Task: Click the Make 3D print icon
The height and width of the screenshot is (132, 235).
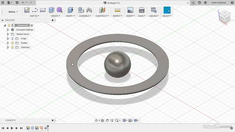Action: tap(141, 10)
